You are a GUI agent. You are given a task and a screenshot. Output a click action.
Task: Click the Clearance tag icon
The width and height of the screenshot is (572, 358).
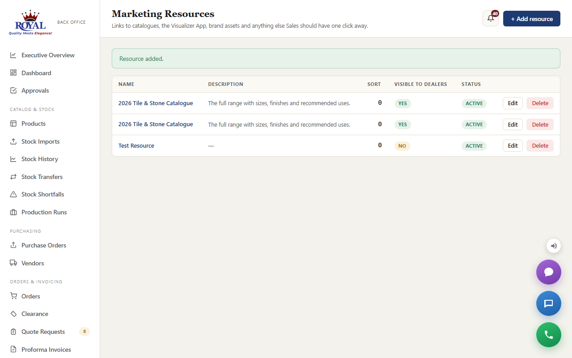point(13,314)
